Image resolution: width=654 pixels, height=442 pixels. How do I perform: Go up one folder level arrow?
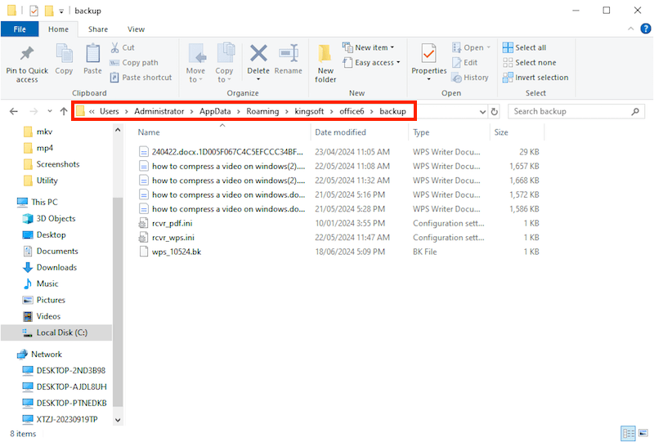pyautogui.click(x=64, y=111)
